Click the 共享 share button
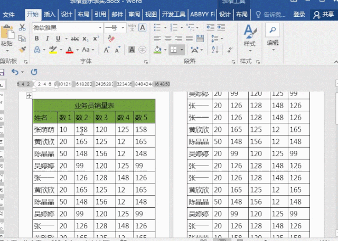The height and width of the screenshot is (241, 338). (324, 14)
